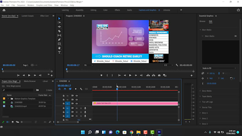This screenshot has width=242, height=136.
Task: Select the Ripple Edit tool
Action: pos(59,27)
